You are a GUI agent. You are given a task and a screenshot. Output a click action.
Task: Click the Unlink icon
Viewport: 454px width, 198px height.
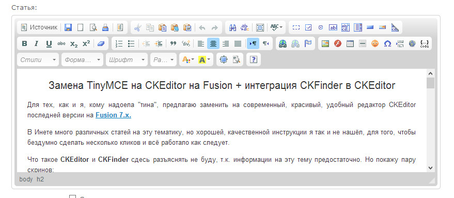point(295,43)
